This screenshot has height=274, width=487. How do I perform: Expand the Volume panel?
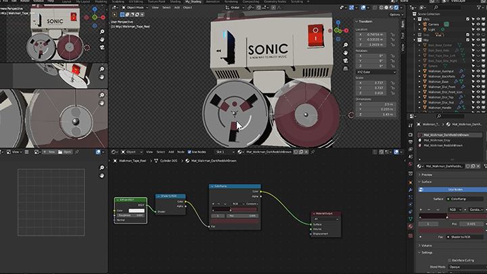pyautogui.click(x=425, y=246)
